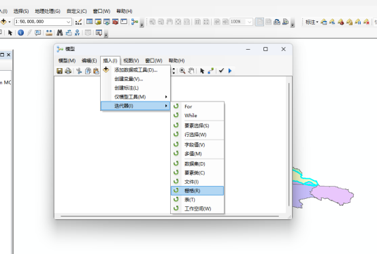Image resolution: width=377 pixels, height=254 pixels.
Task: Select the 要素选择(S) iterator
Action: [x=197, y=125]
